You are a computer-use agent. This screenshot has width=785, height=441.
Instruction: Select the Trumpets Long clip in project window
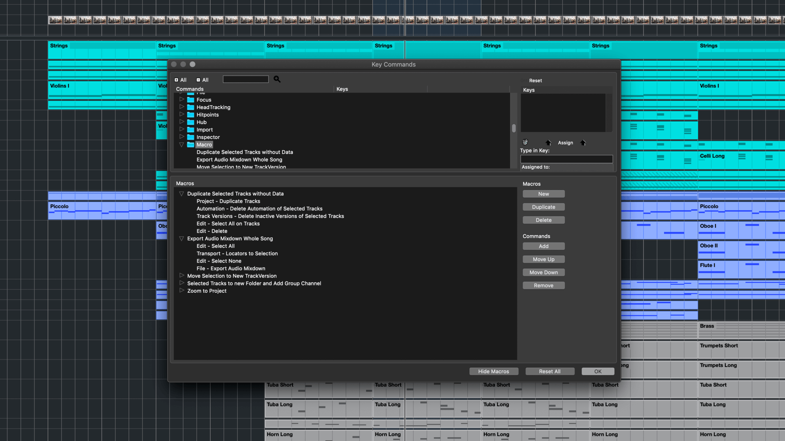(x=741, y=369)
